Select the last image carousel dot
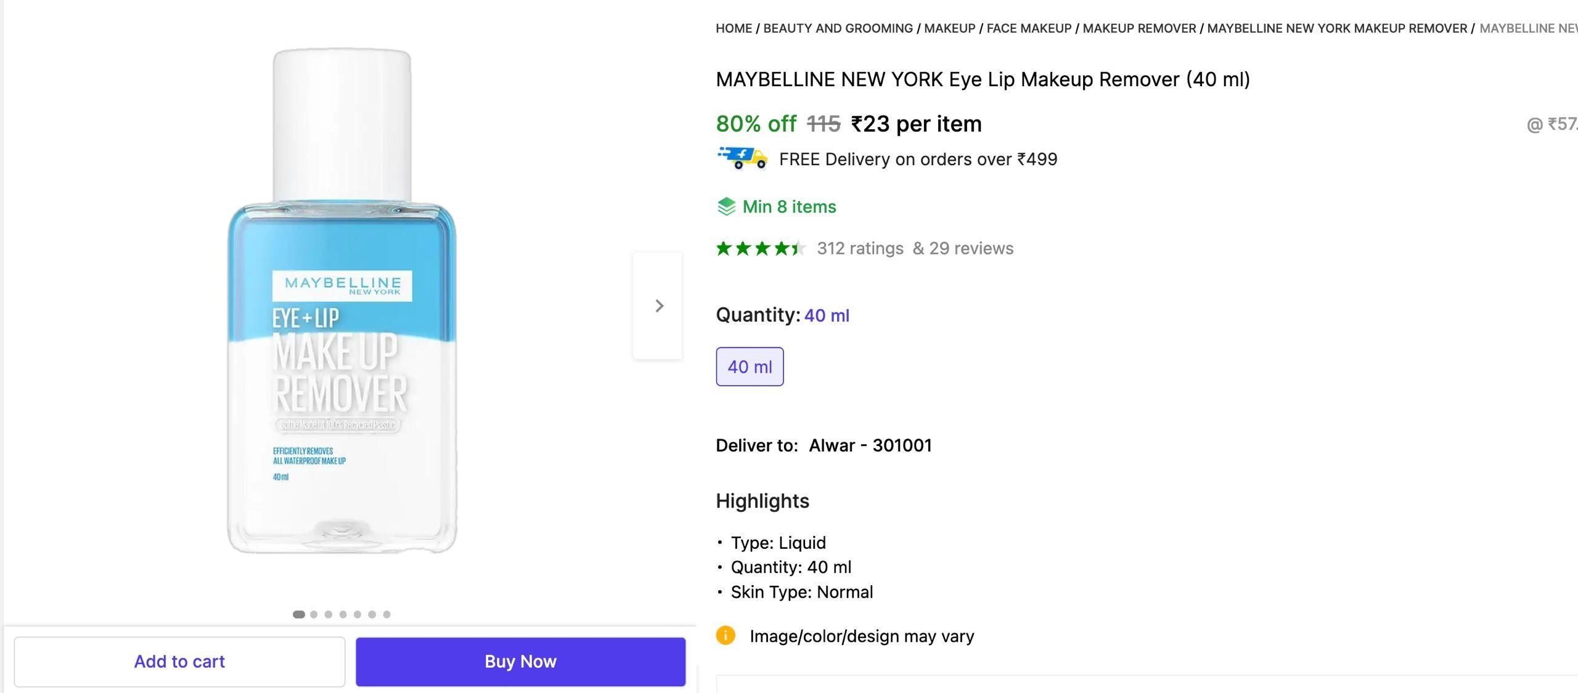The image size is (1578, 693). [386, 614]
